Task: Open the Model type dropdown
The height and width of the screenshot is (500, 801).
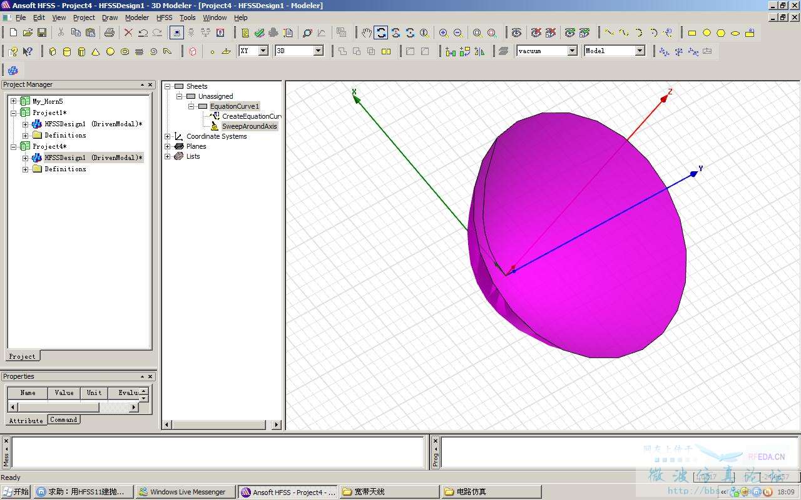Action: (640, 51)
